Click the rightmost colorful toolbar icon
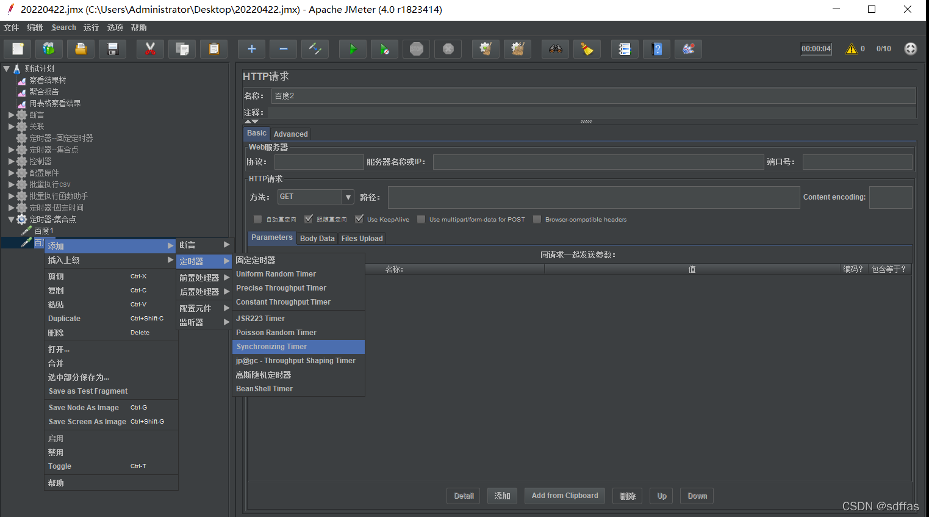This screenshot has height=517, width=929. coord(688,49)
